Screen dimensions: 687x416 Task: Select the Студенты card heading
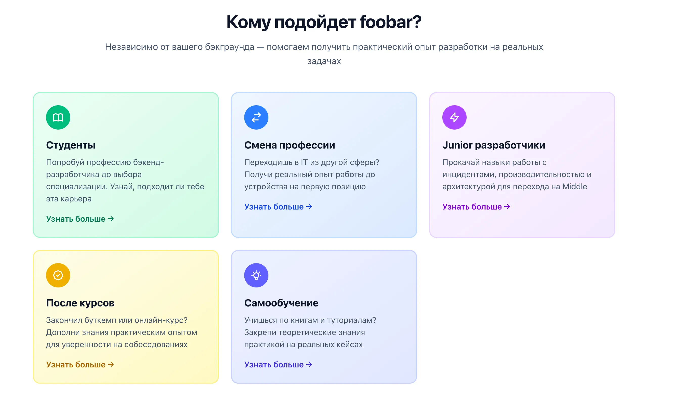coord(71,145)
